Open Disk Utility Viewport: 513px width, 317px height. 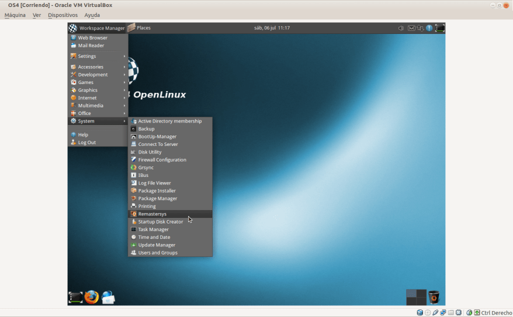(170, 152)
